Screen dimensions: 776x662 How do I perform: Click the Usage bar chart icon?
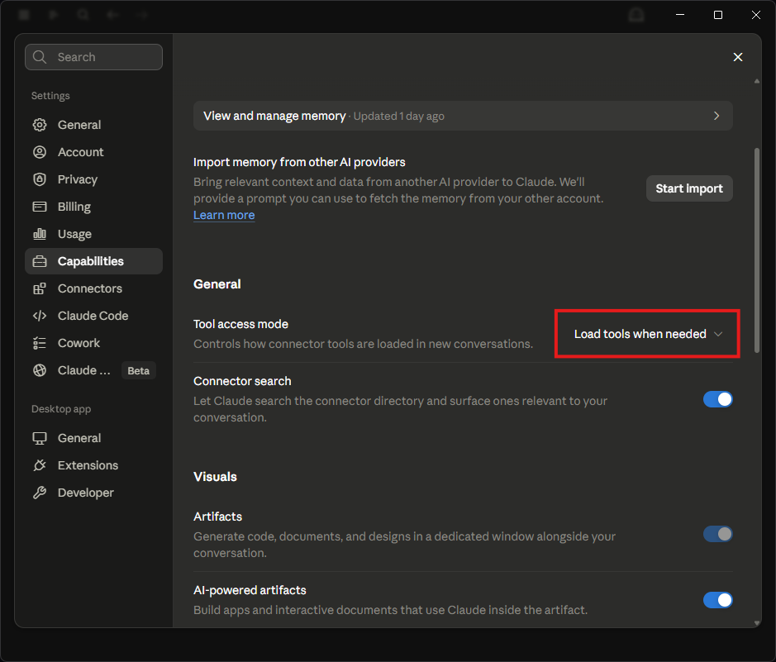[x=40, y=234]
